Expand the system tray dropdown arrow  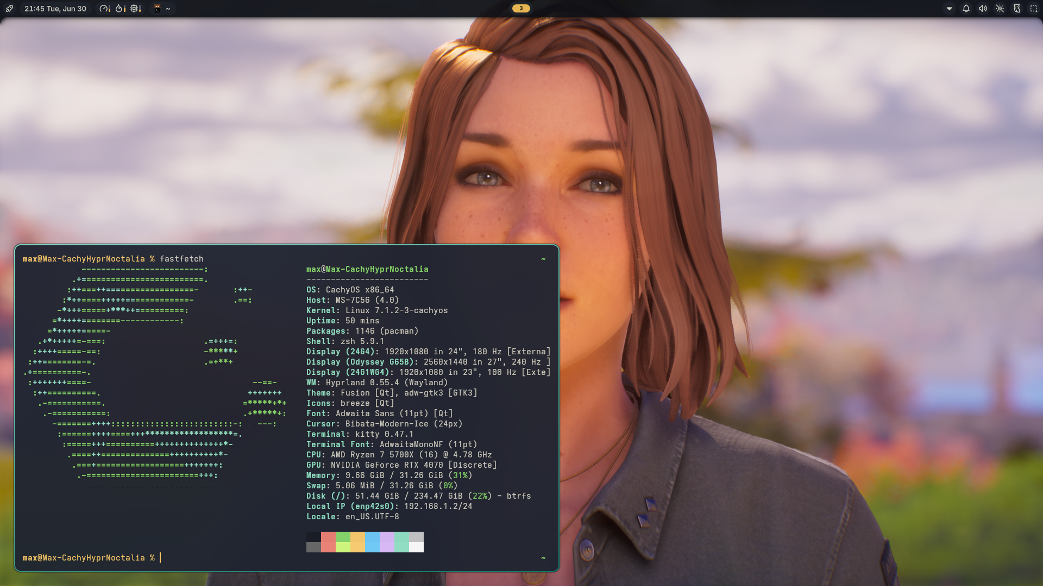[x=949, y=9]
